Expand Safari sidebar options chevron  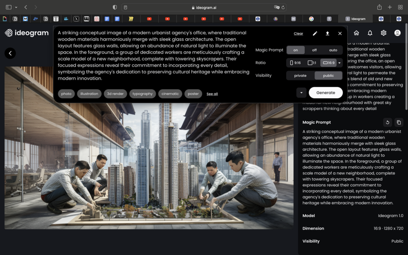pos(16,7)
